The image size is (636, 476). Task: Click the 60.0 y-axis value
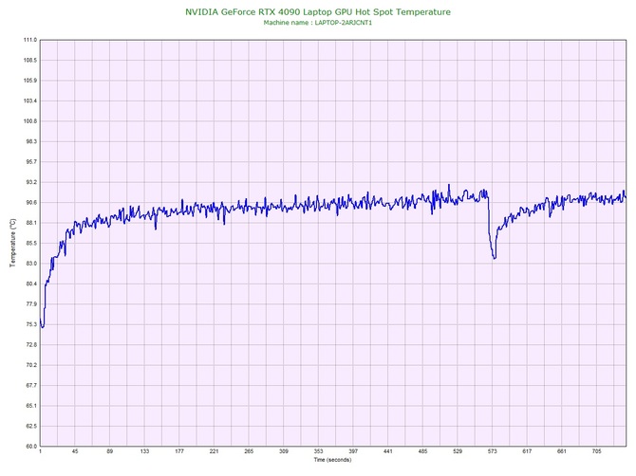pyautogui.click(x=31, y=446)
